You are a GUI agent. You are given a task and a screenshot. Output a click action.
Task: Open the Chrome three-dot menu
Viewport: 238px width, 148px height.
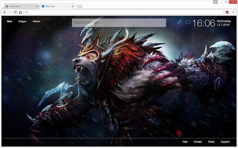tap(233, 12)
